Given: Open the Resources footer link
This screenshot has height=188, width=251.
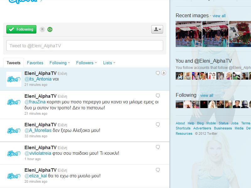Looking at the screenshot, I should (x=184, y=133).
